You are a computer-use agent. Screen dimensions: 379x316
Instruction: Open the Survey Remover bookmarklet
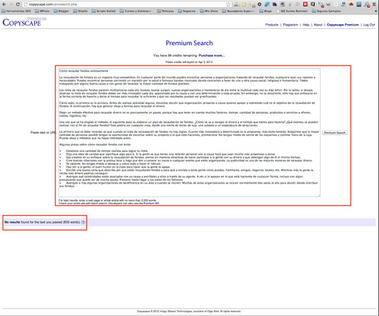click(292, 11)
